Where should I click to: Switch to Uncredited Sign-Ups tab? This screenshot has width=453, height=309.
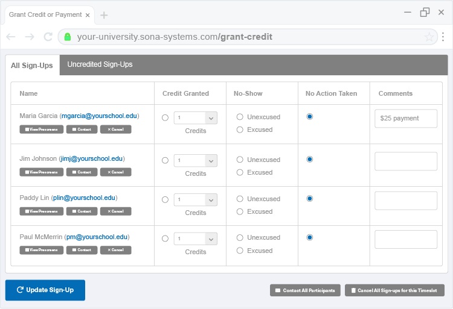[x=100, y=64]
